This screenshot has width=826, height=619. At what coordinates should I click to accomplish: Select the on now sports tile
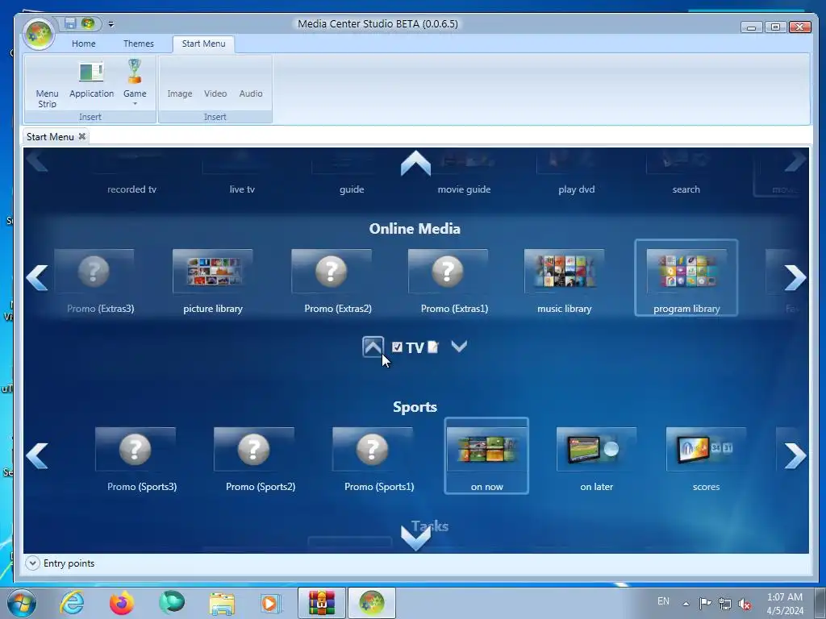click(486, 456)
